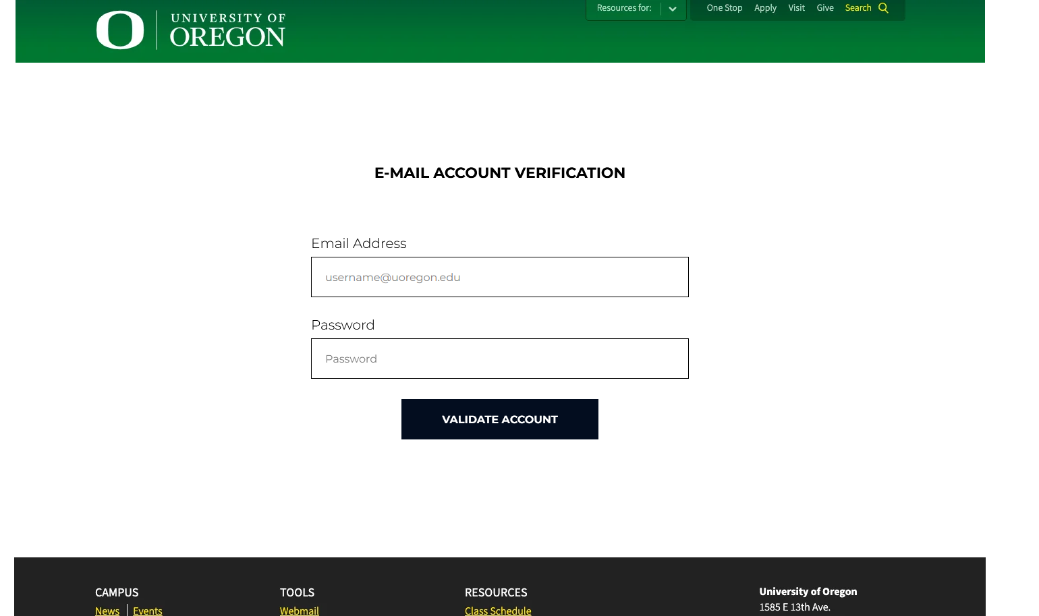The height and width of the screenshot is (616, 1039).
Task: Click the TOOLS footer heading
Action: tap(297, 592)
